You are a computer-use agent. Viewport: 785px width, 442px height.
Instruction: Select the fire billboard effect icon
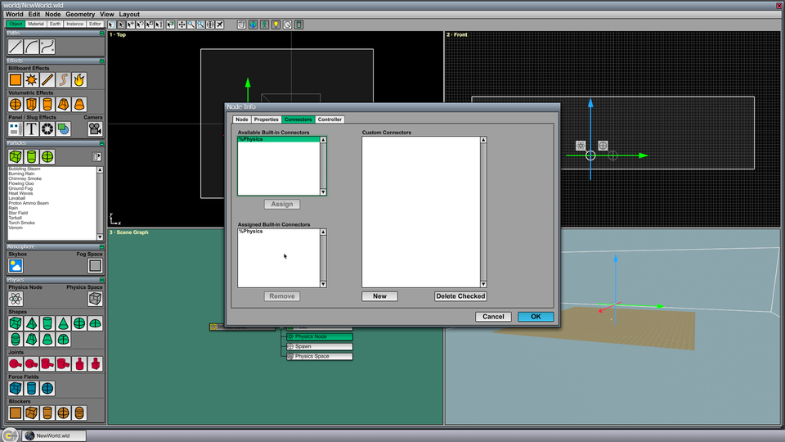point(79,79)
